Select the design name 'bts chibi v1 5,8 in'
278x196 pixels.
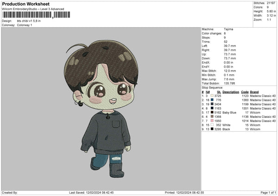(x=29, y=21)
